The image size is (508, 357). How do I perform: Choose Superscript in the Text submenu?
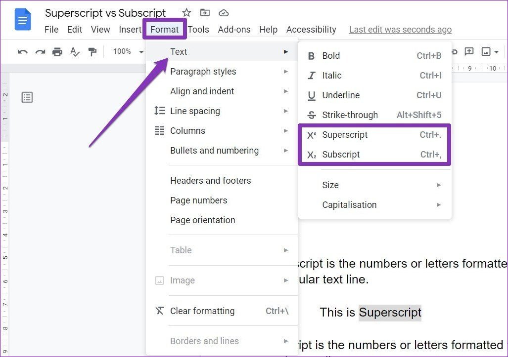click(374, 134)
